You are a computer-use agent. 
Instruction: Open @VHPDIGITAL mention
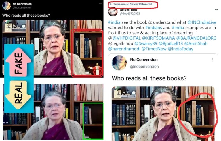click(x=126, y=38)
